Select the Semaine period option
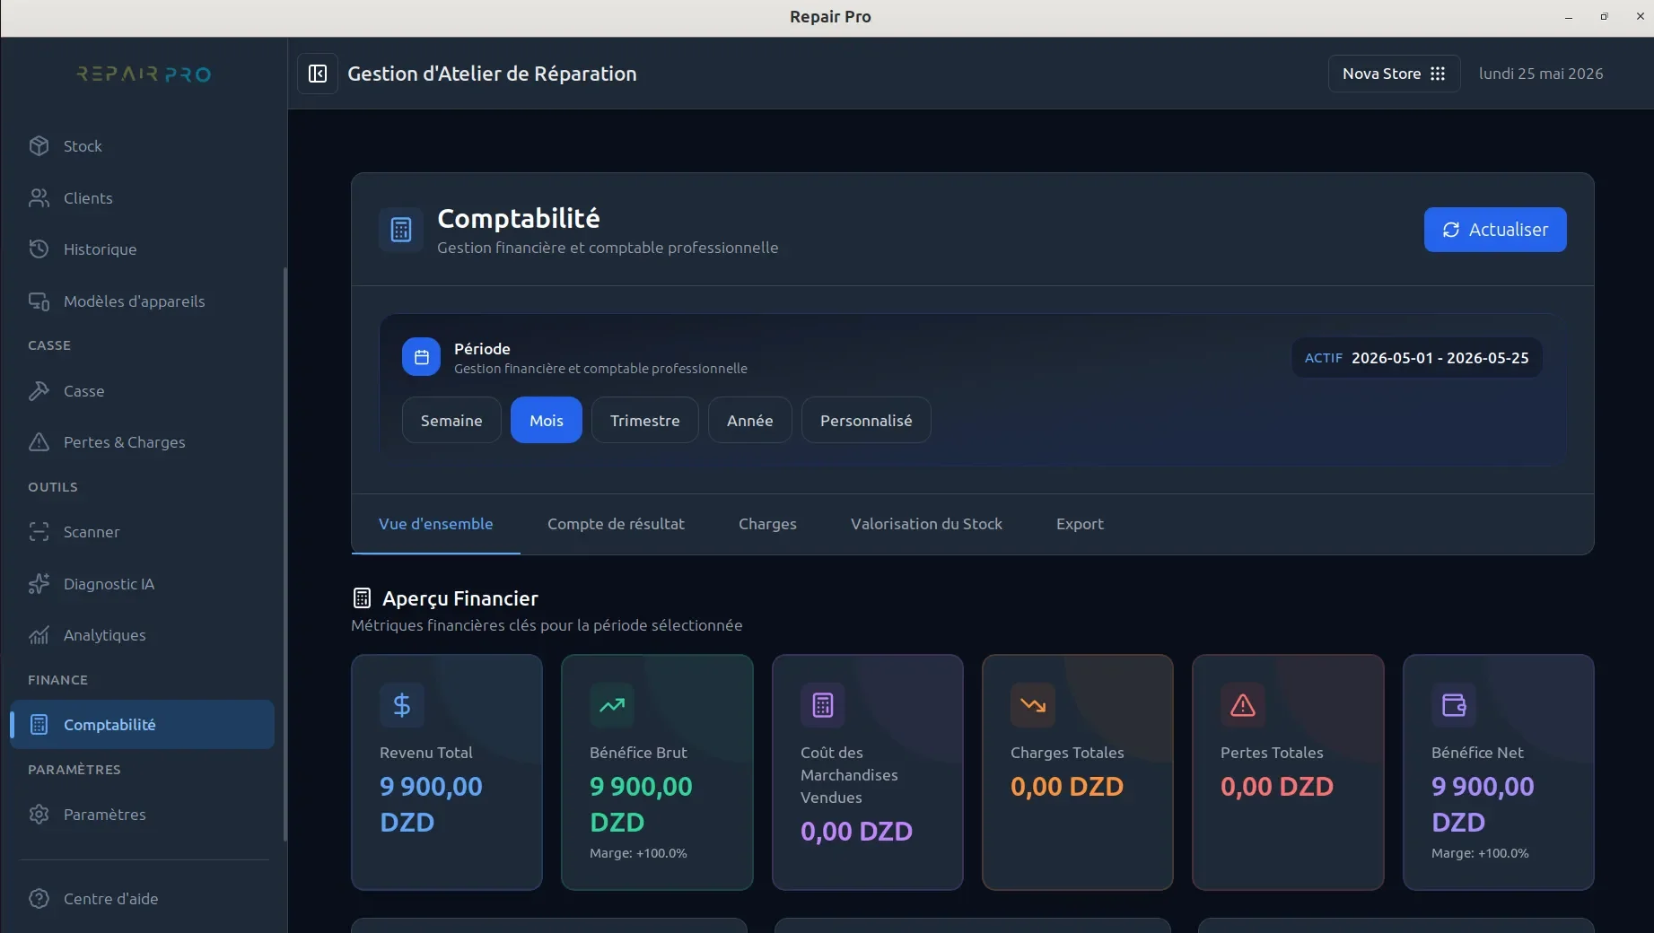 click(451, 420)
